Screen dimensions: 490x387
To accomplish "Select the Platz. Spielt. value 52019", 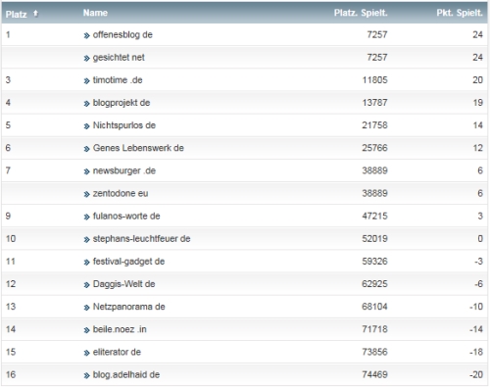I will [374, 239].
